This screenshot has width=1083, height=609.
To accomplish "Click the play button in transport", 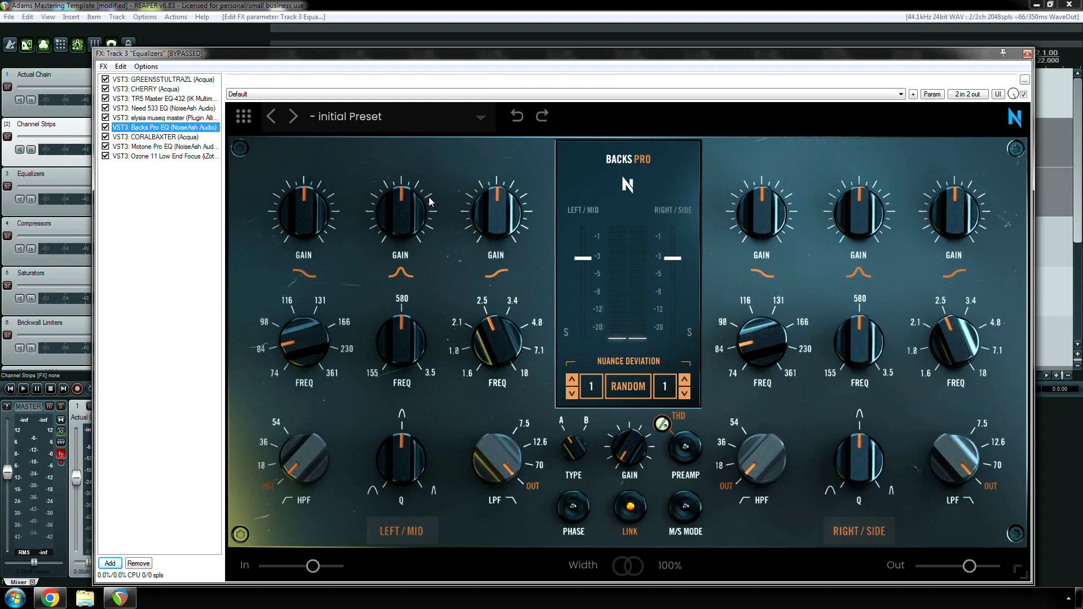I will 23,389.
